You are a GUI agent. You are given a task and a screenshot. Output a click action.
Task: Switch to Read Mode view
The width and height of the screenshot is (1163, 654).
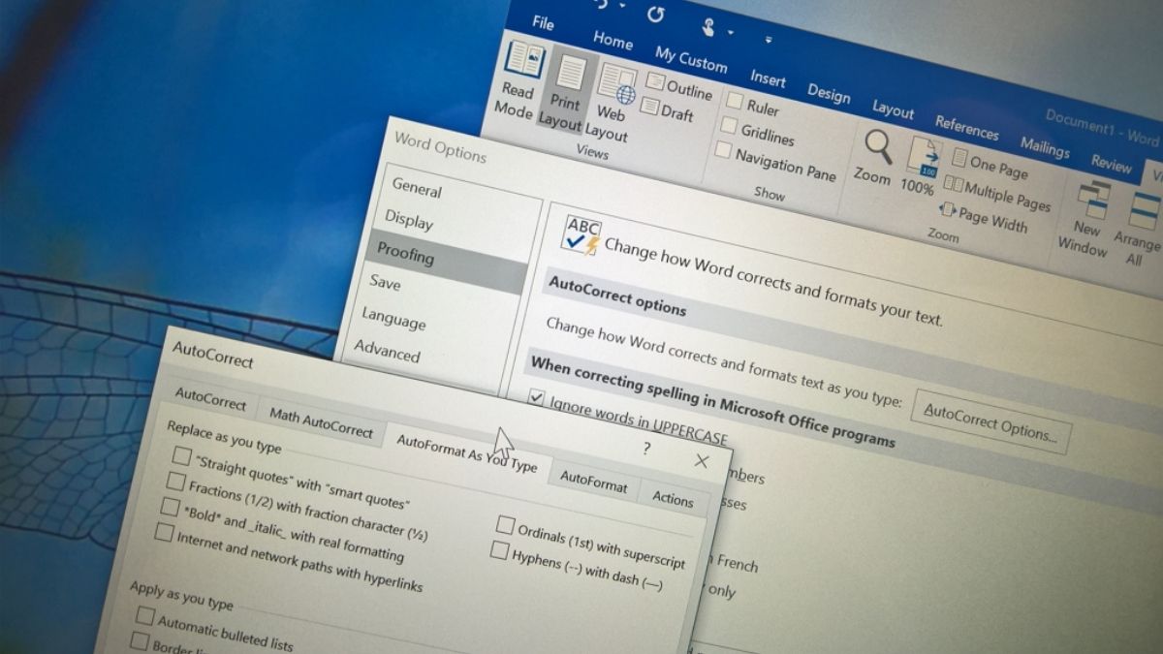[x=516, y=79]
